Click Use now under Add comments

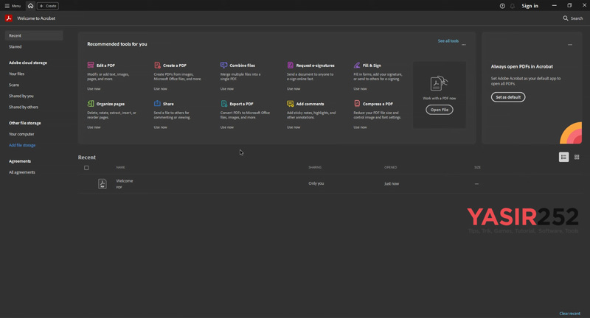click(294, 127)
